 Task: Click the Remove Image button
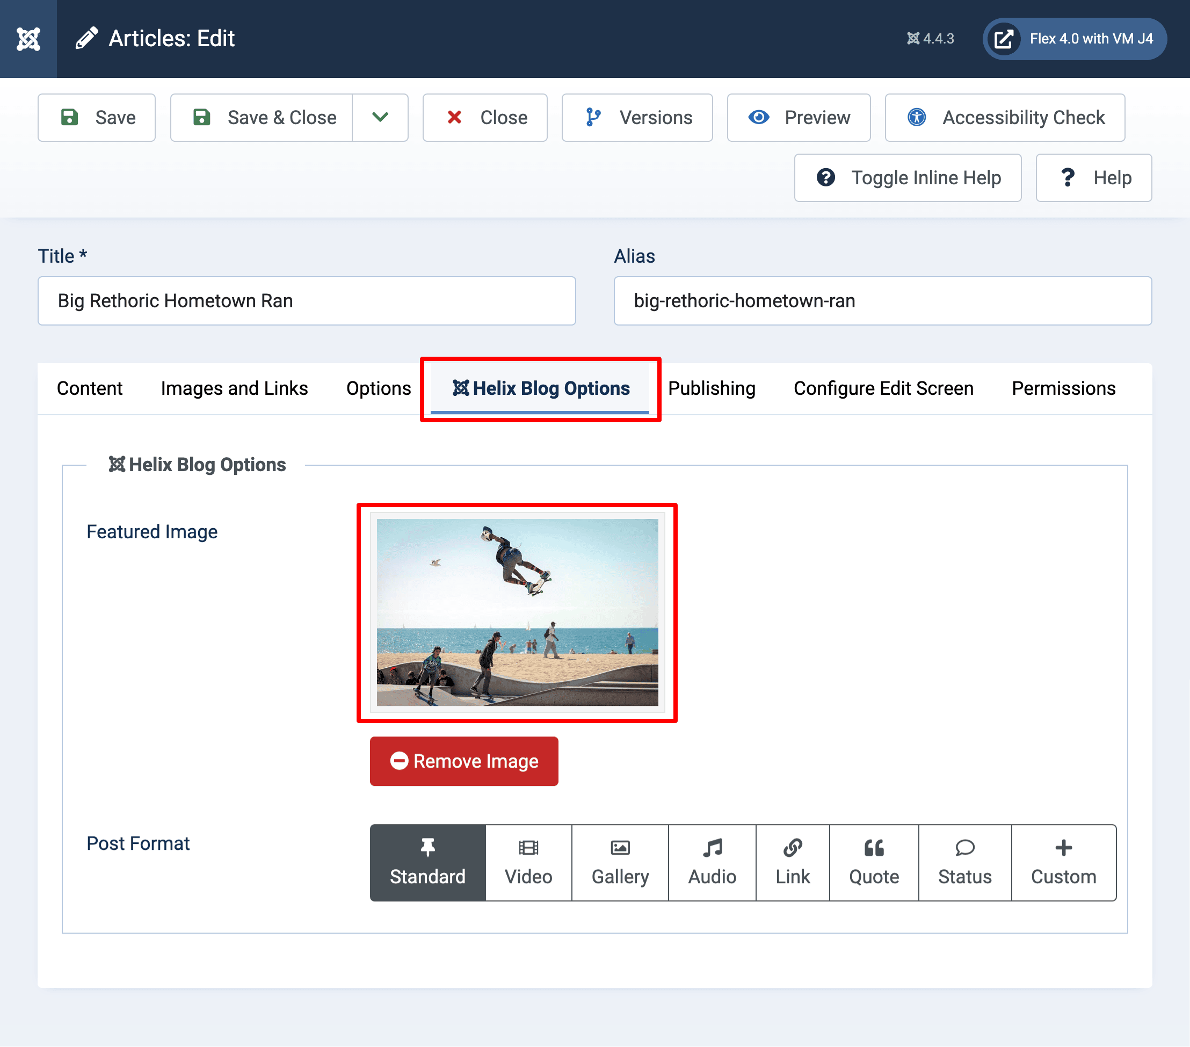[x=463, y=761]
